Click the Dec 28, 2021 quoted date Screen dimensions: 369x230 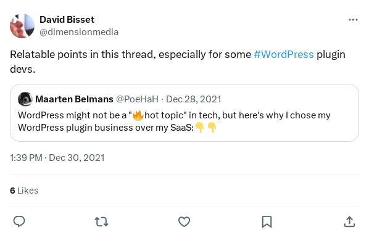pyautogui.click(x=194, y=99)
